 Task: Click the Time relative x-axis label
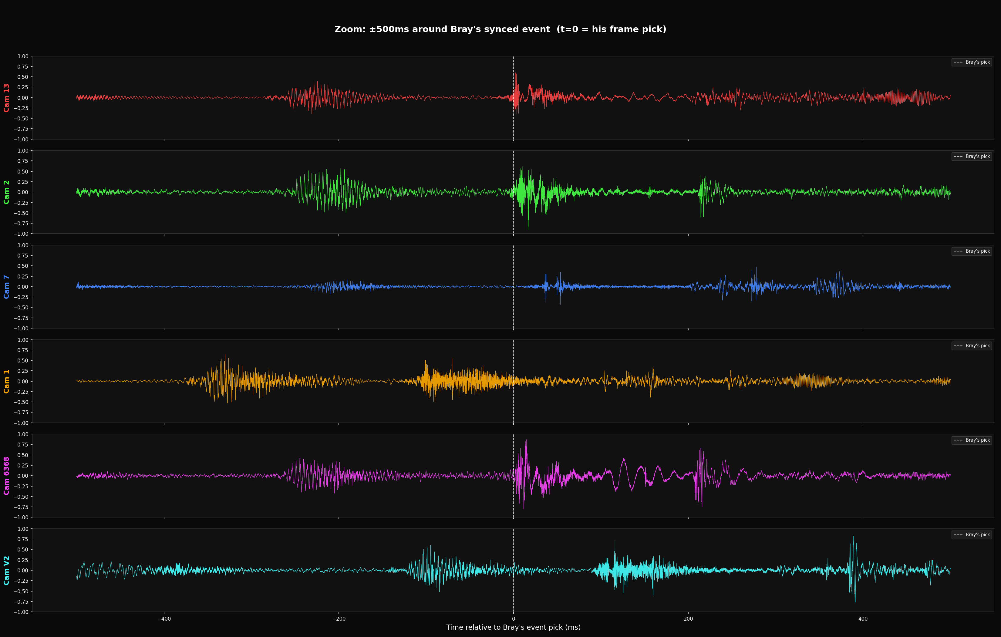point(513,627)
